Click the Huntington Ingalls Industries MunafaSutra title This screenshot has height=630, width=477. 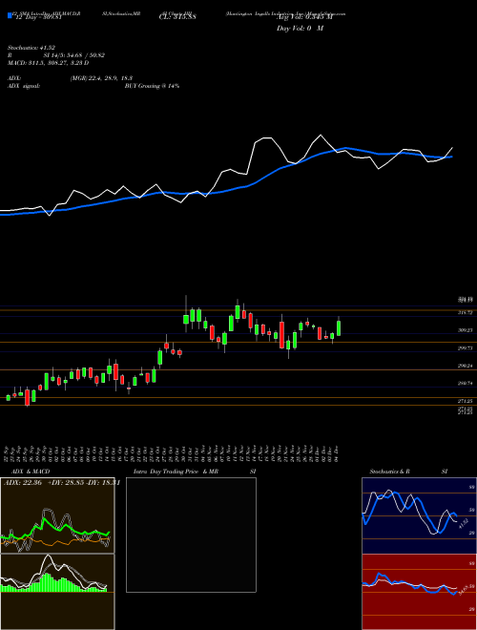pos(286,13)
